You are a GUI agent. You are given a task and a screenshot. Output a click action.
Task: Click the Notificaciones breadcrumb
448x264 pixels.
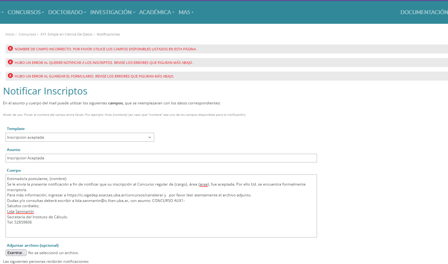tap(108, 34)
